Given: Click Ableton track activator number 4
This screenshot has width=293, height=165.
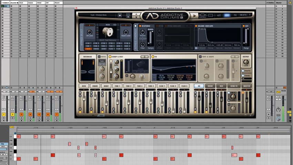Looking at the screenshot, I should click(x=30, y=114).
